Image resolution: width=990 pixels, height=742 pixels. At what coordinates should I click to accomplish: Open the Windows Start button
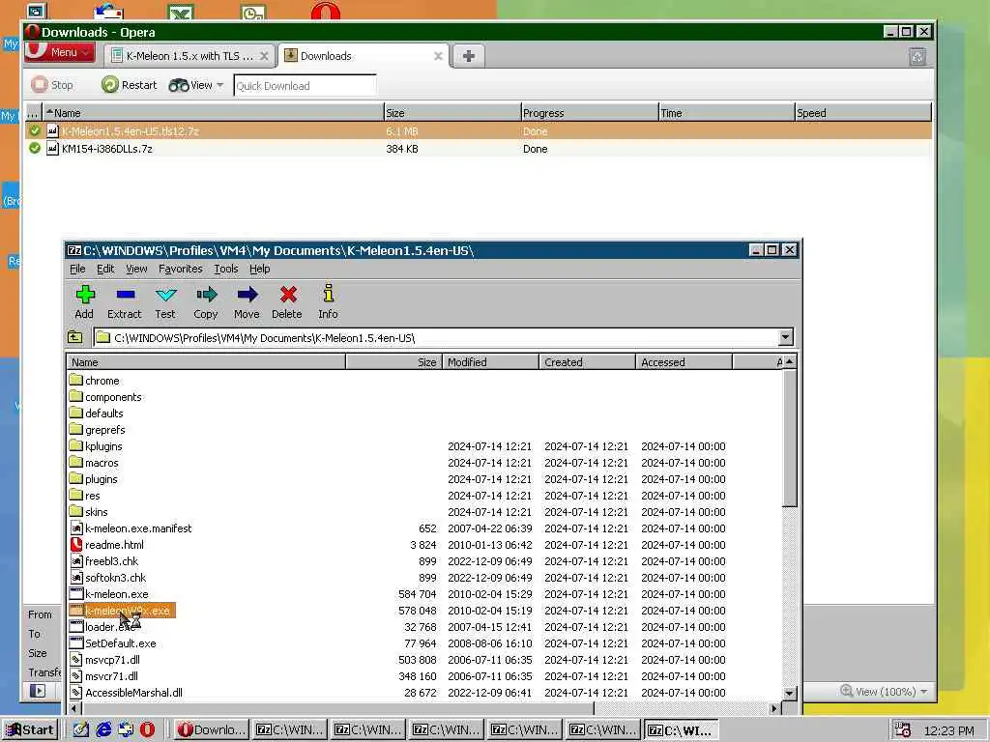(30, 730)
